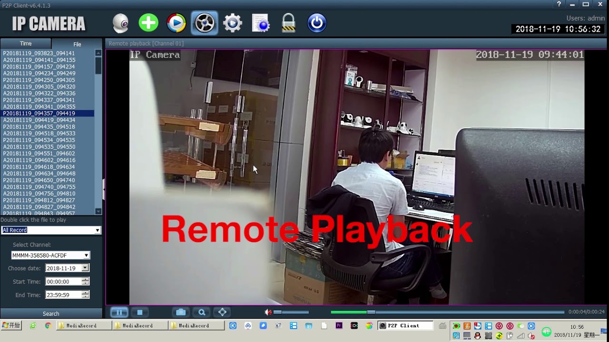Open the live view webcam icon

[120, 23]
